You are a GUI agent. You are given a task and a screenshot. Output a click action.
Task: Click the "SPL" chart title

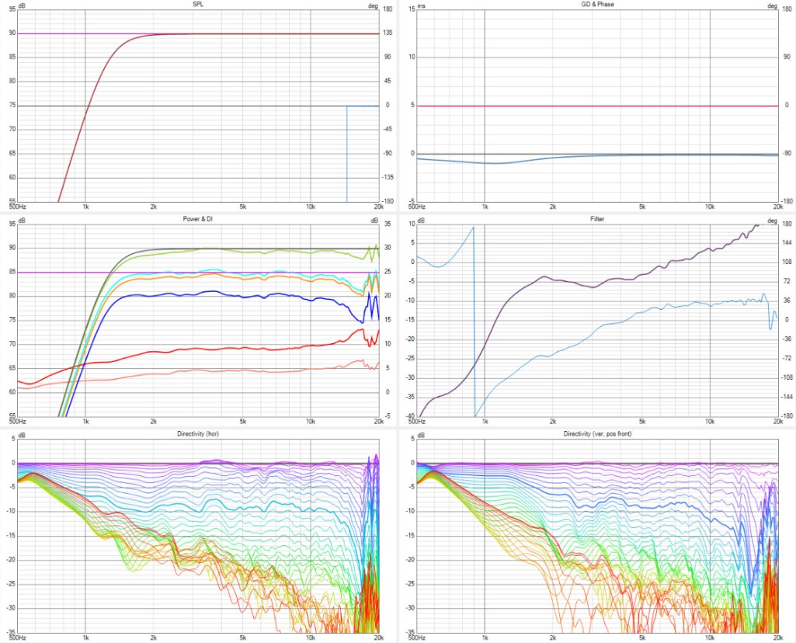[198, 4]
